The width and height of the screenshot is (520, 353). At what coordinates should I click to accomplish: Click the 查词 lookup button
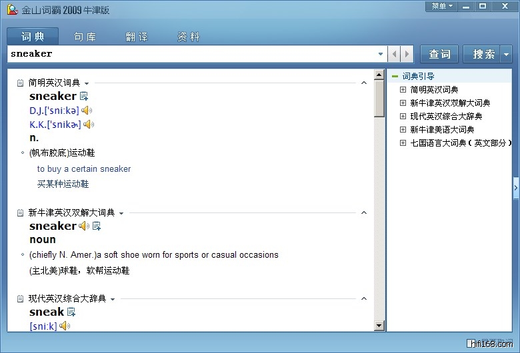click(439, 54)
